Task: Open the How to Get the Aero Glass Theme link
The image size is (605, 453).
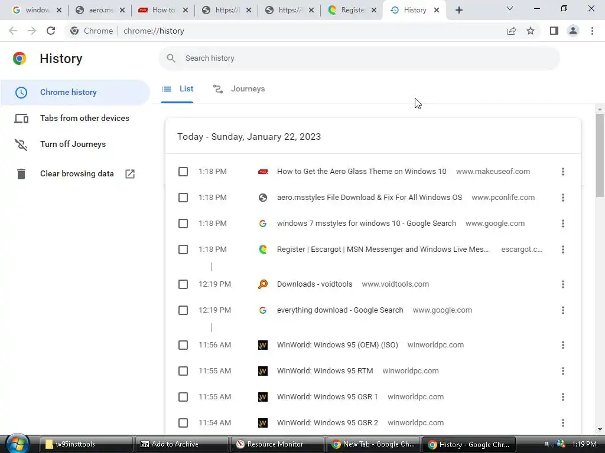Action: click(362, 172)
